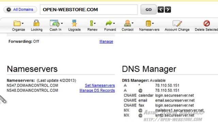Click the Forwarding: Off status

(24, 41)
